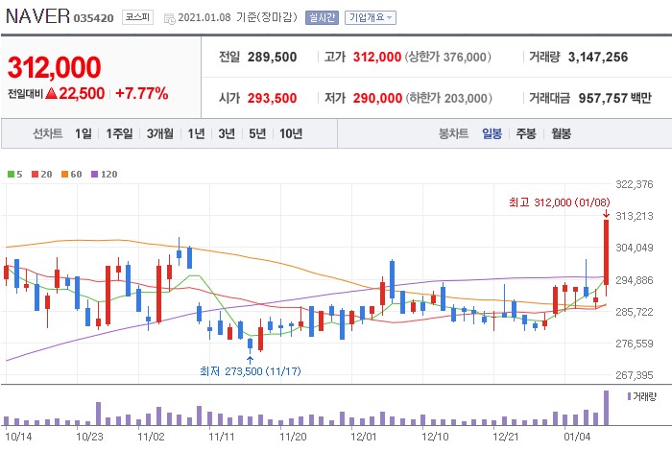The height and width of the screenshot is (451, 672).
Task: Click the 거래량 value 3,147,256
Action: tap(598, 57)
